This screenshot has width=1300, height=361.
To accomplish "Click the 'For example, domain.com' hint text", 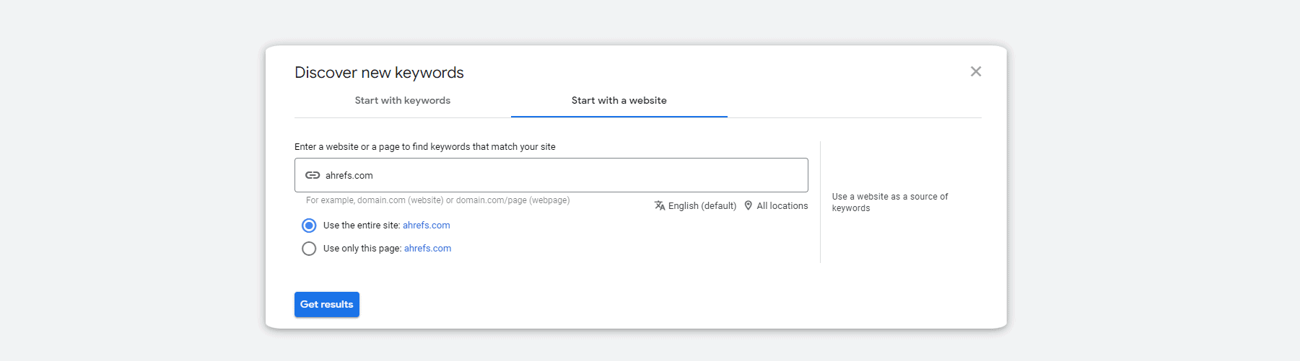I will point(437,200).
